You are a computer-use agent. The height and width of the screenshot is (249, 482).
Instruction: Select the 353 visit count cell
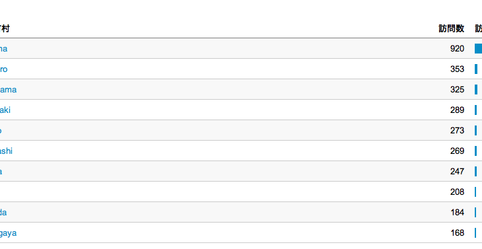[457, 69]
